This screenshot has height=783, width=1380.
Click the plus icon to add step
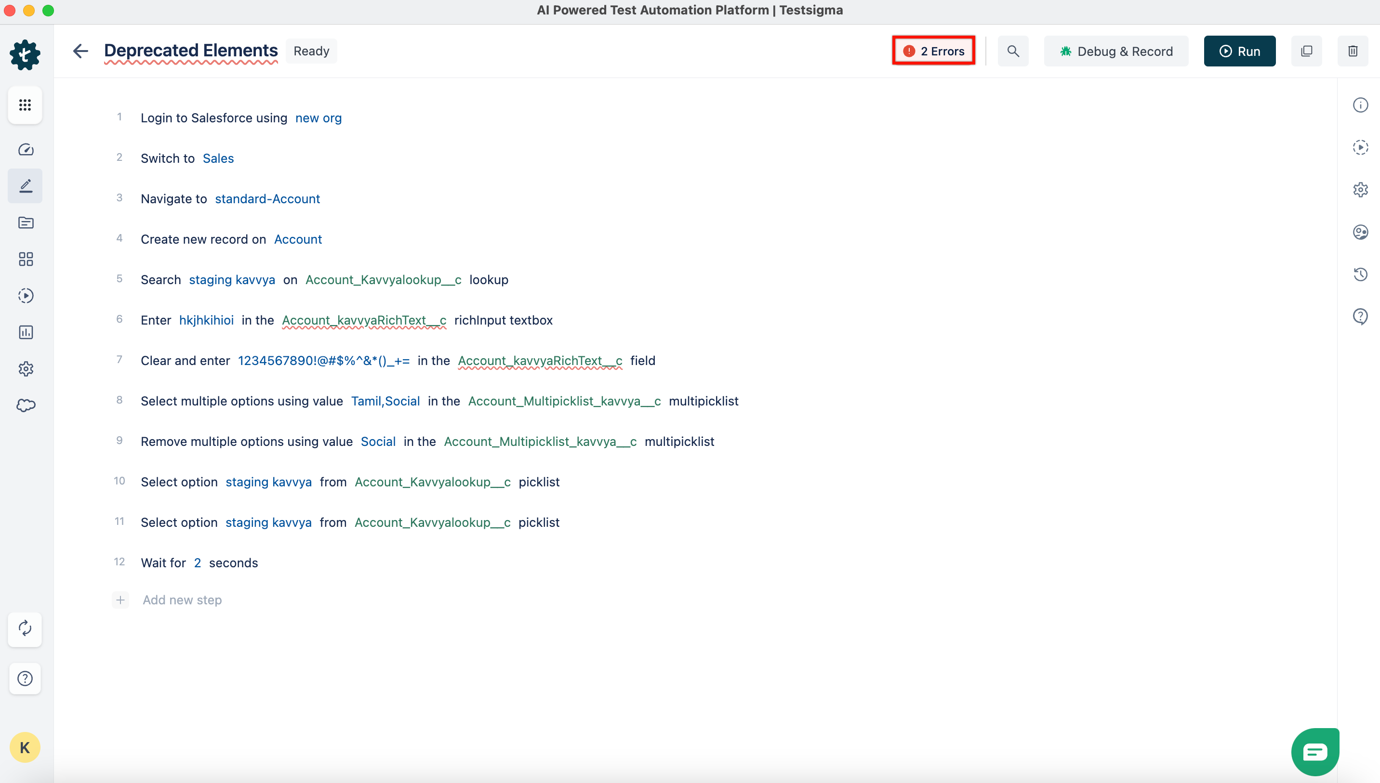[x=120, y=600]
